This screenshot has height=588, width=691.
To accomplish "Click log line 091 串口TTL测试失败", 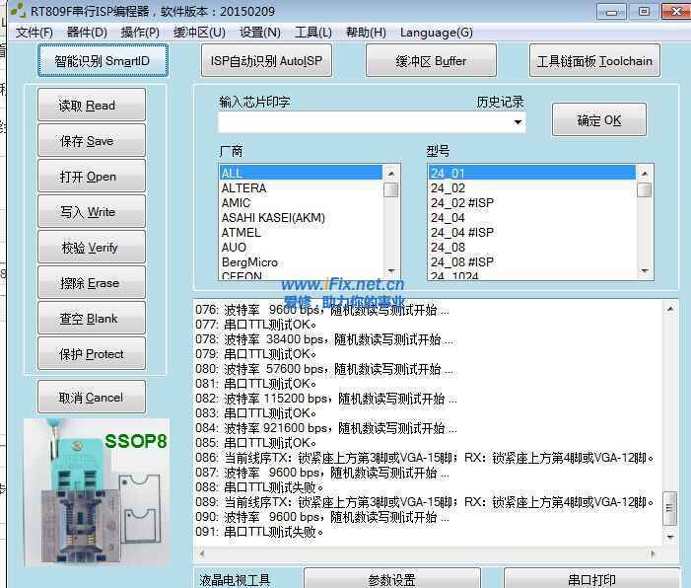I will click(259, 532).
